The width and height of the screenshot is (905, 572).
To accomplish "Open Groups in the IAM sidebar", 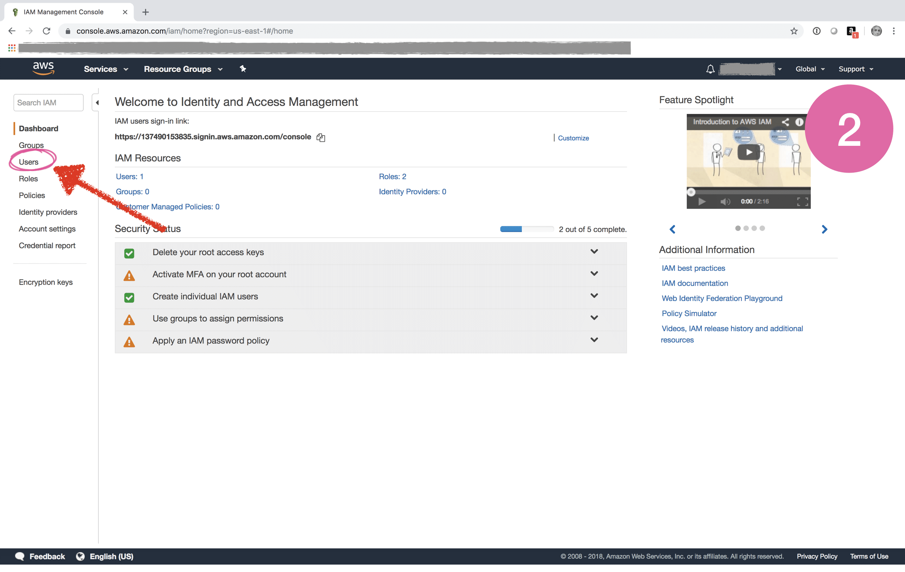I will [x=31, y=145].
